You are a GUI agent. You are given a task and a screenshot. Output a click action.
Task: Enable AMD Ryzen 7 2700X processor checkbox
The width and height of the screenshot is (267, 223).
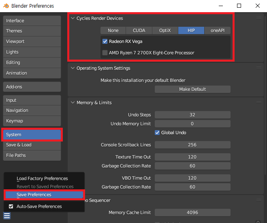[105, 53]
